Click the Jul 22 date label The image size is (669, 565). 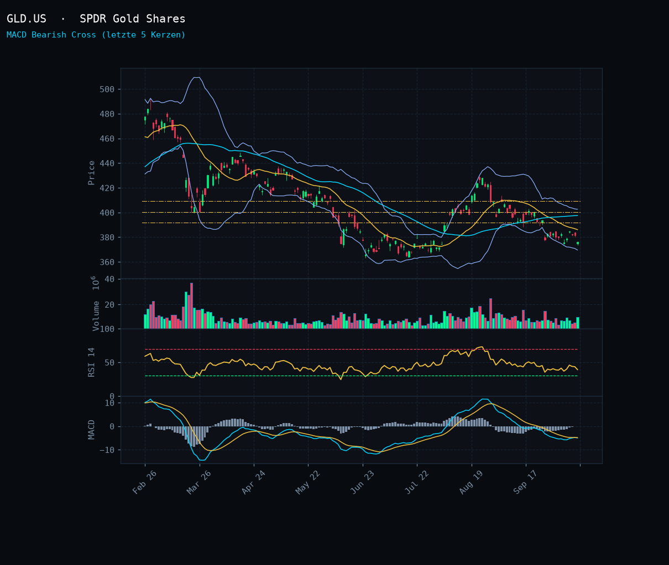coord(417,482)
